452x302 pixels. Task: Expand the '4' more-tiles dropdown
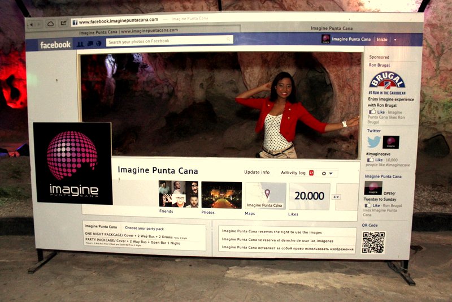coord(336,197)
